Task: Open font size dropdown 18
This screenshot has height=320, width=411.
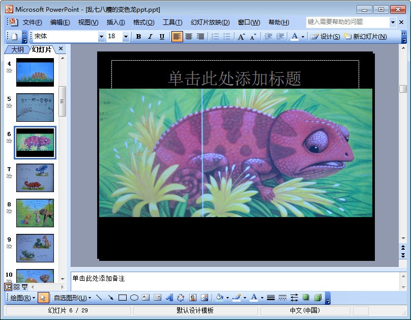Action: point(126,37)
